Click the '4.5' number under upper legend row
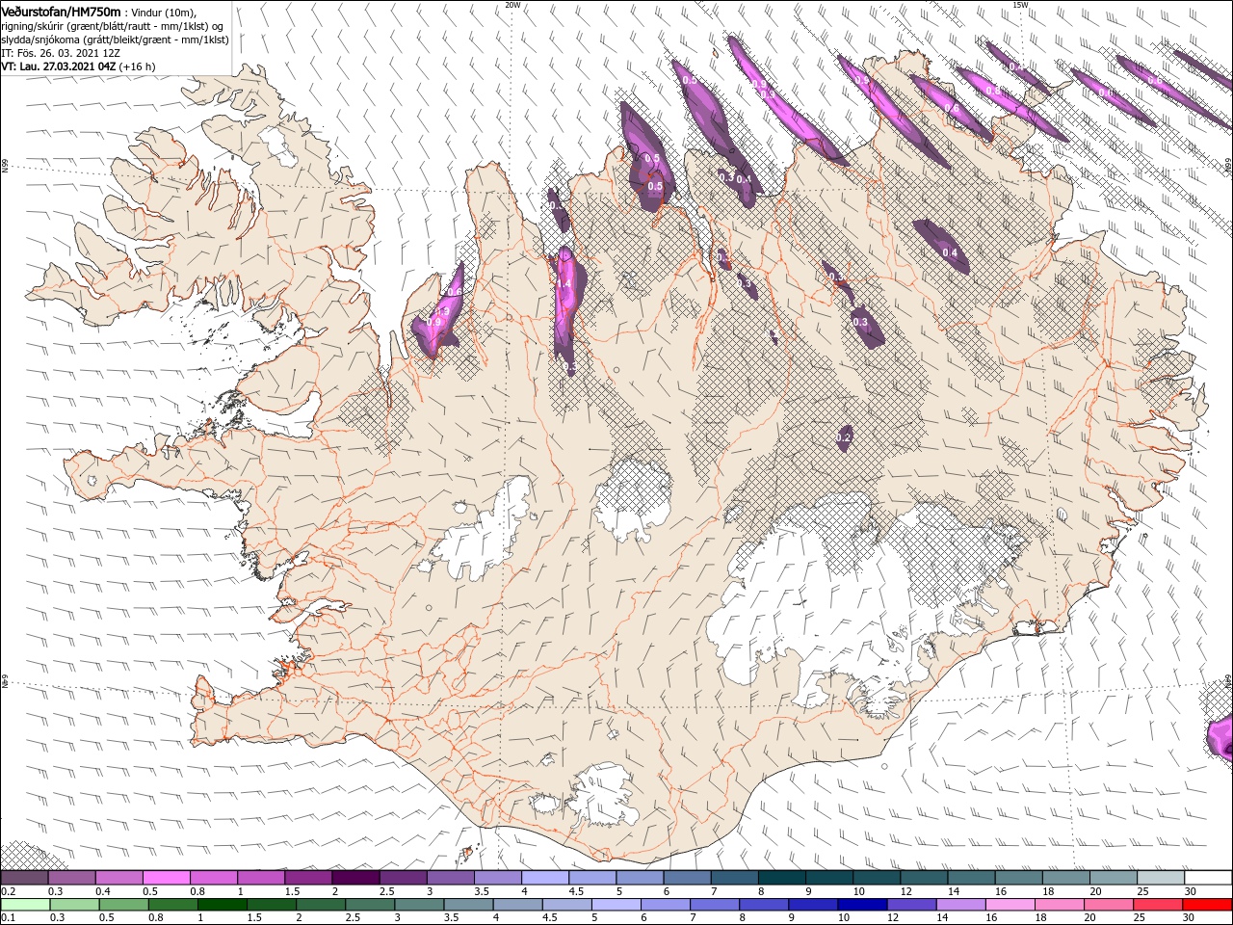Screen dimensions: 1233x925 coord(576,891)
